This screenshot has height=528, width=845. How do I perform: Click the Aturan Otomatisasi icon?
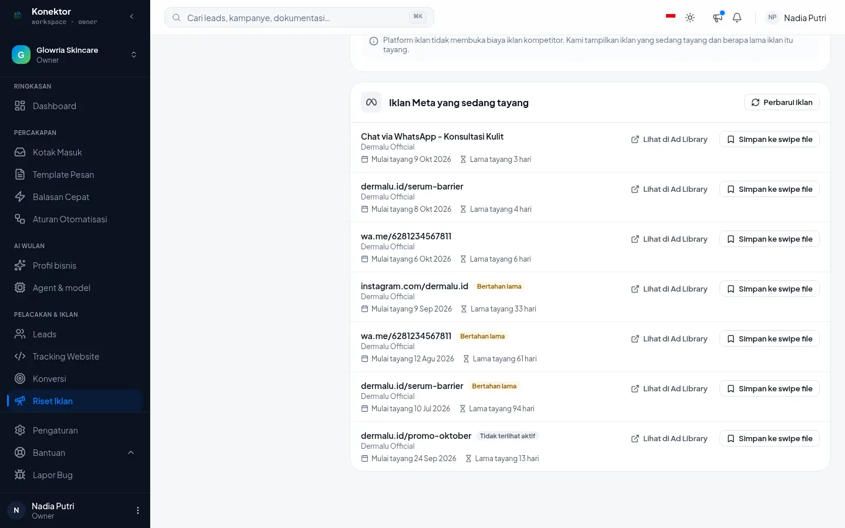pos(20,219)
